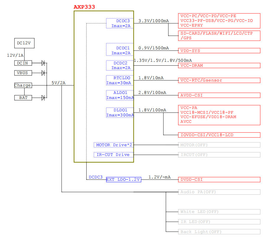Click the diode symbol beside VBUS
This screenshot has width=271, height=241.
click(x=43, y=73)
